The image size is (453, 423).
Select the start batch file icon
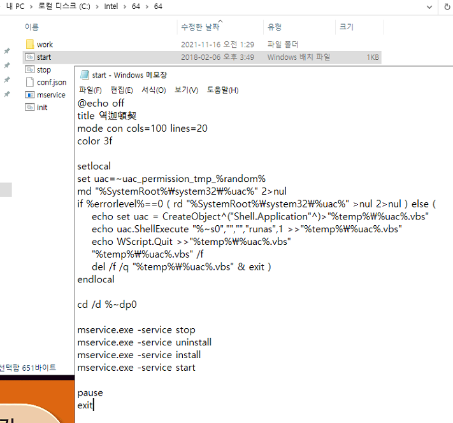pyautogui.click(x=30, y=57)
